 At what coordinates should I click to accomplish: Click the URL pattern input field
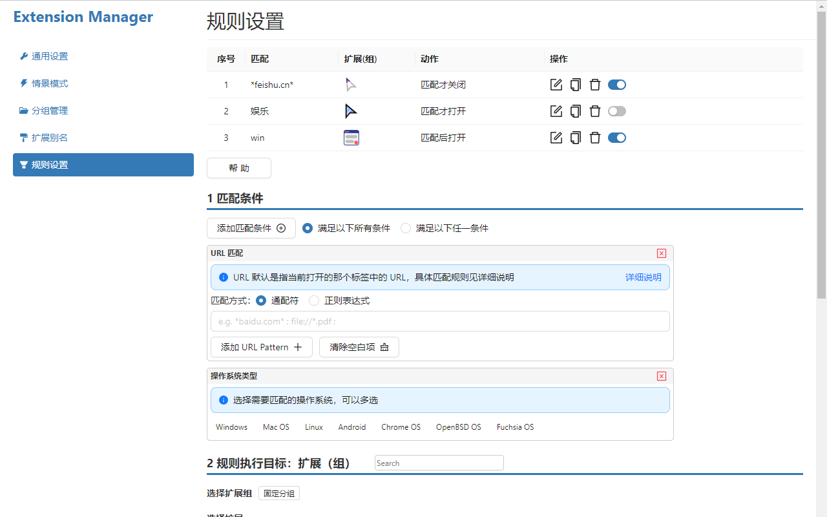point(439,321)
